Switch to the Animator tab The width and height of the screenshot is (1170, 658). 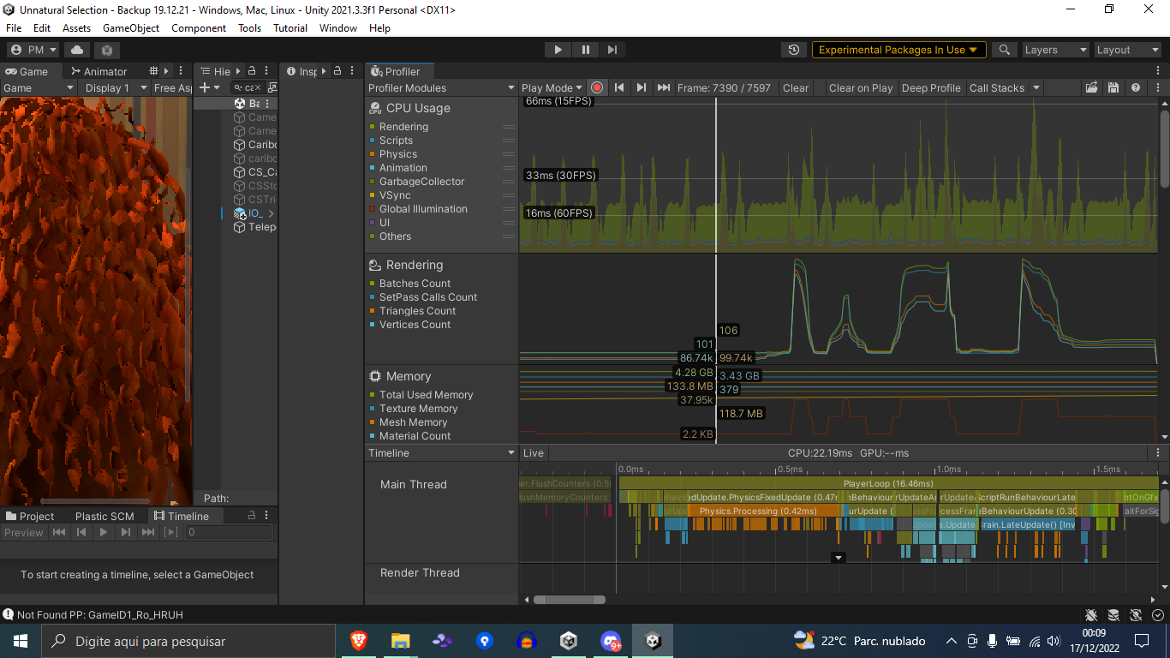click(x=99, y=71)
